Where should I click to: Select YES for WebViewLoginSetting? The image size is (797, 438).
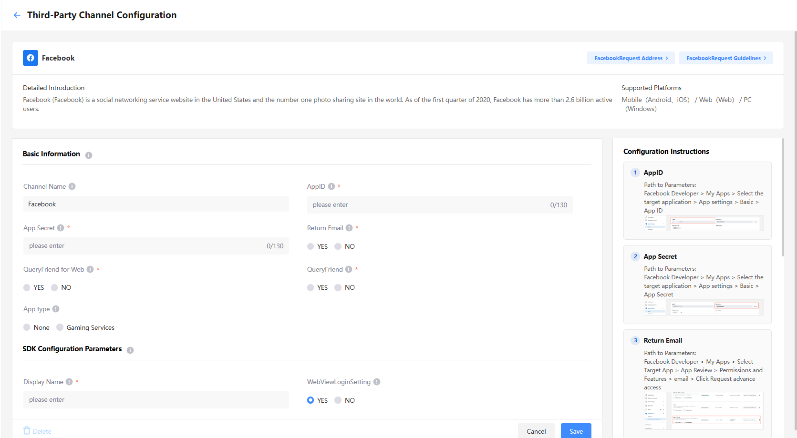(x=311, y=400)
